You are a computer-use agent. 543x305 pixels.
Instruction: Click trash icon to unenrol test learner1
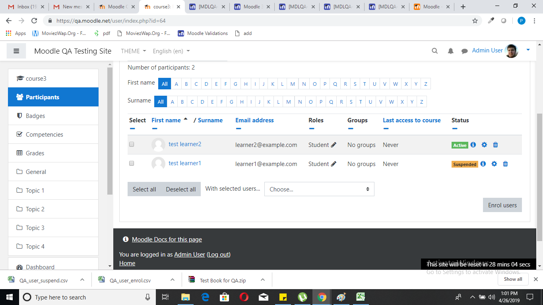505,164
